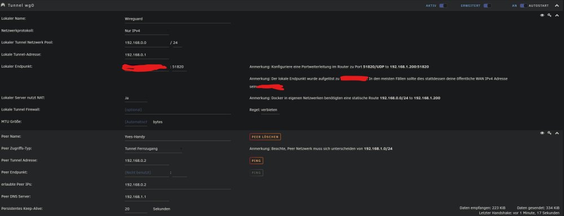Open the Netzwerkprotokoll dropdown showing Nur IPv4

point(147,31)
